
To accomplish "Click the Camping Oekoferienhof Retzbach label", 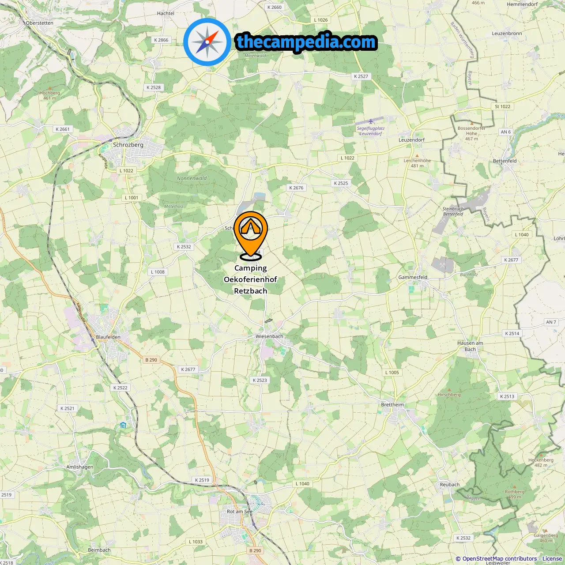I will (251, 279).
